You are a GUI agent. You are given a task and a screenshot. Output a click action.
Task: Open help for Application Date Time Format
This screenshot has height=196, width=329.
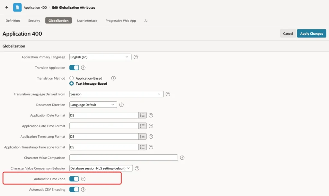151,126
